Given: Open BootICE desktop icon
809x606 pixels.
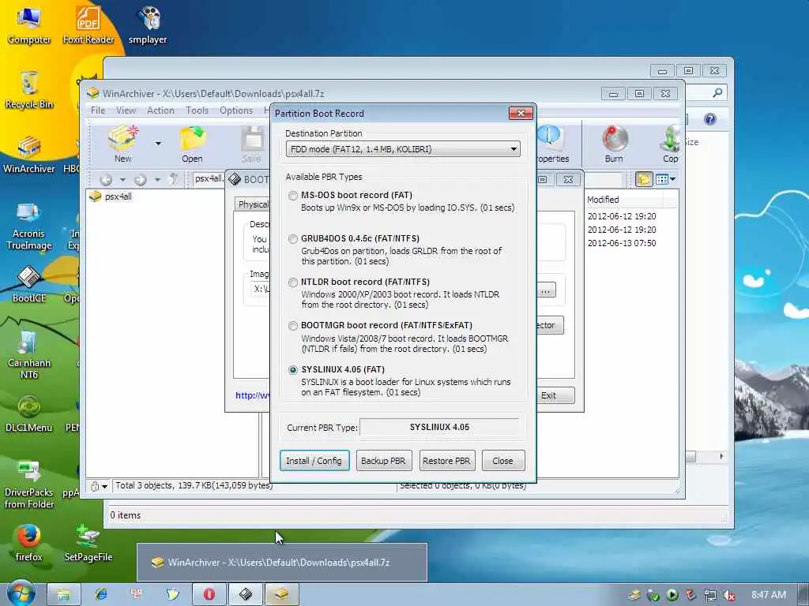Looking at the screenshot, I should coord(29,284).
